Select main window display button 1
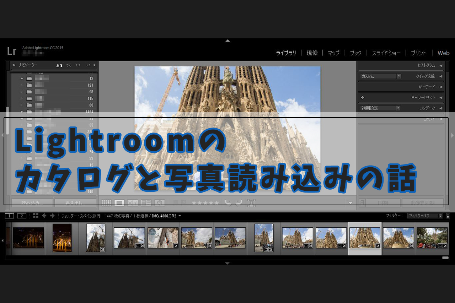The image size is (455, 303). pos(10,216)
